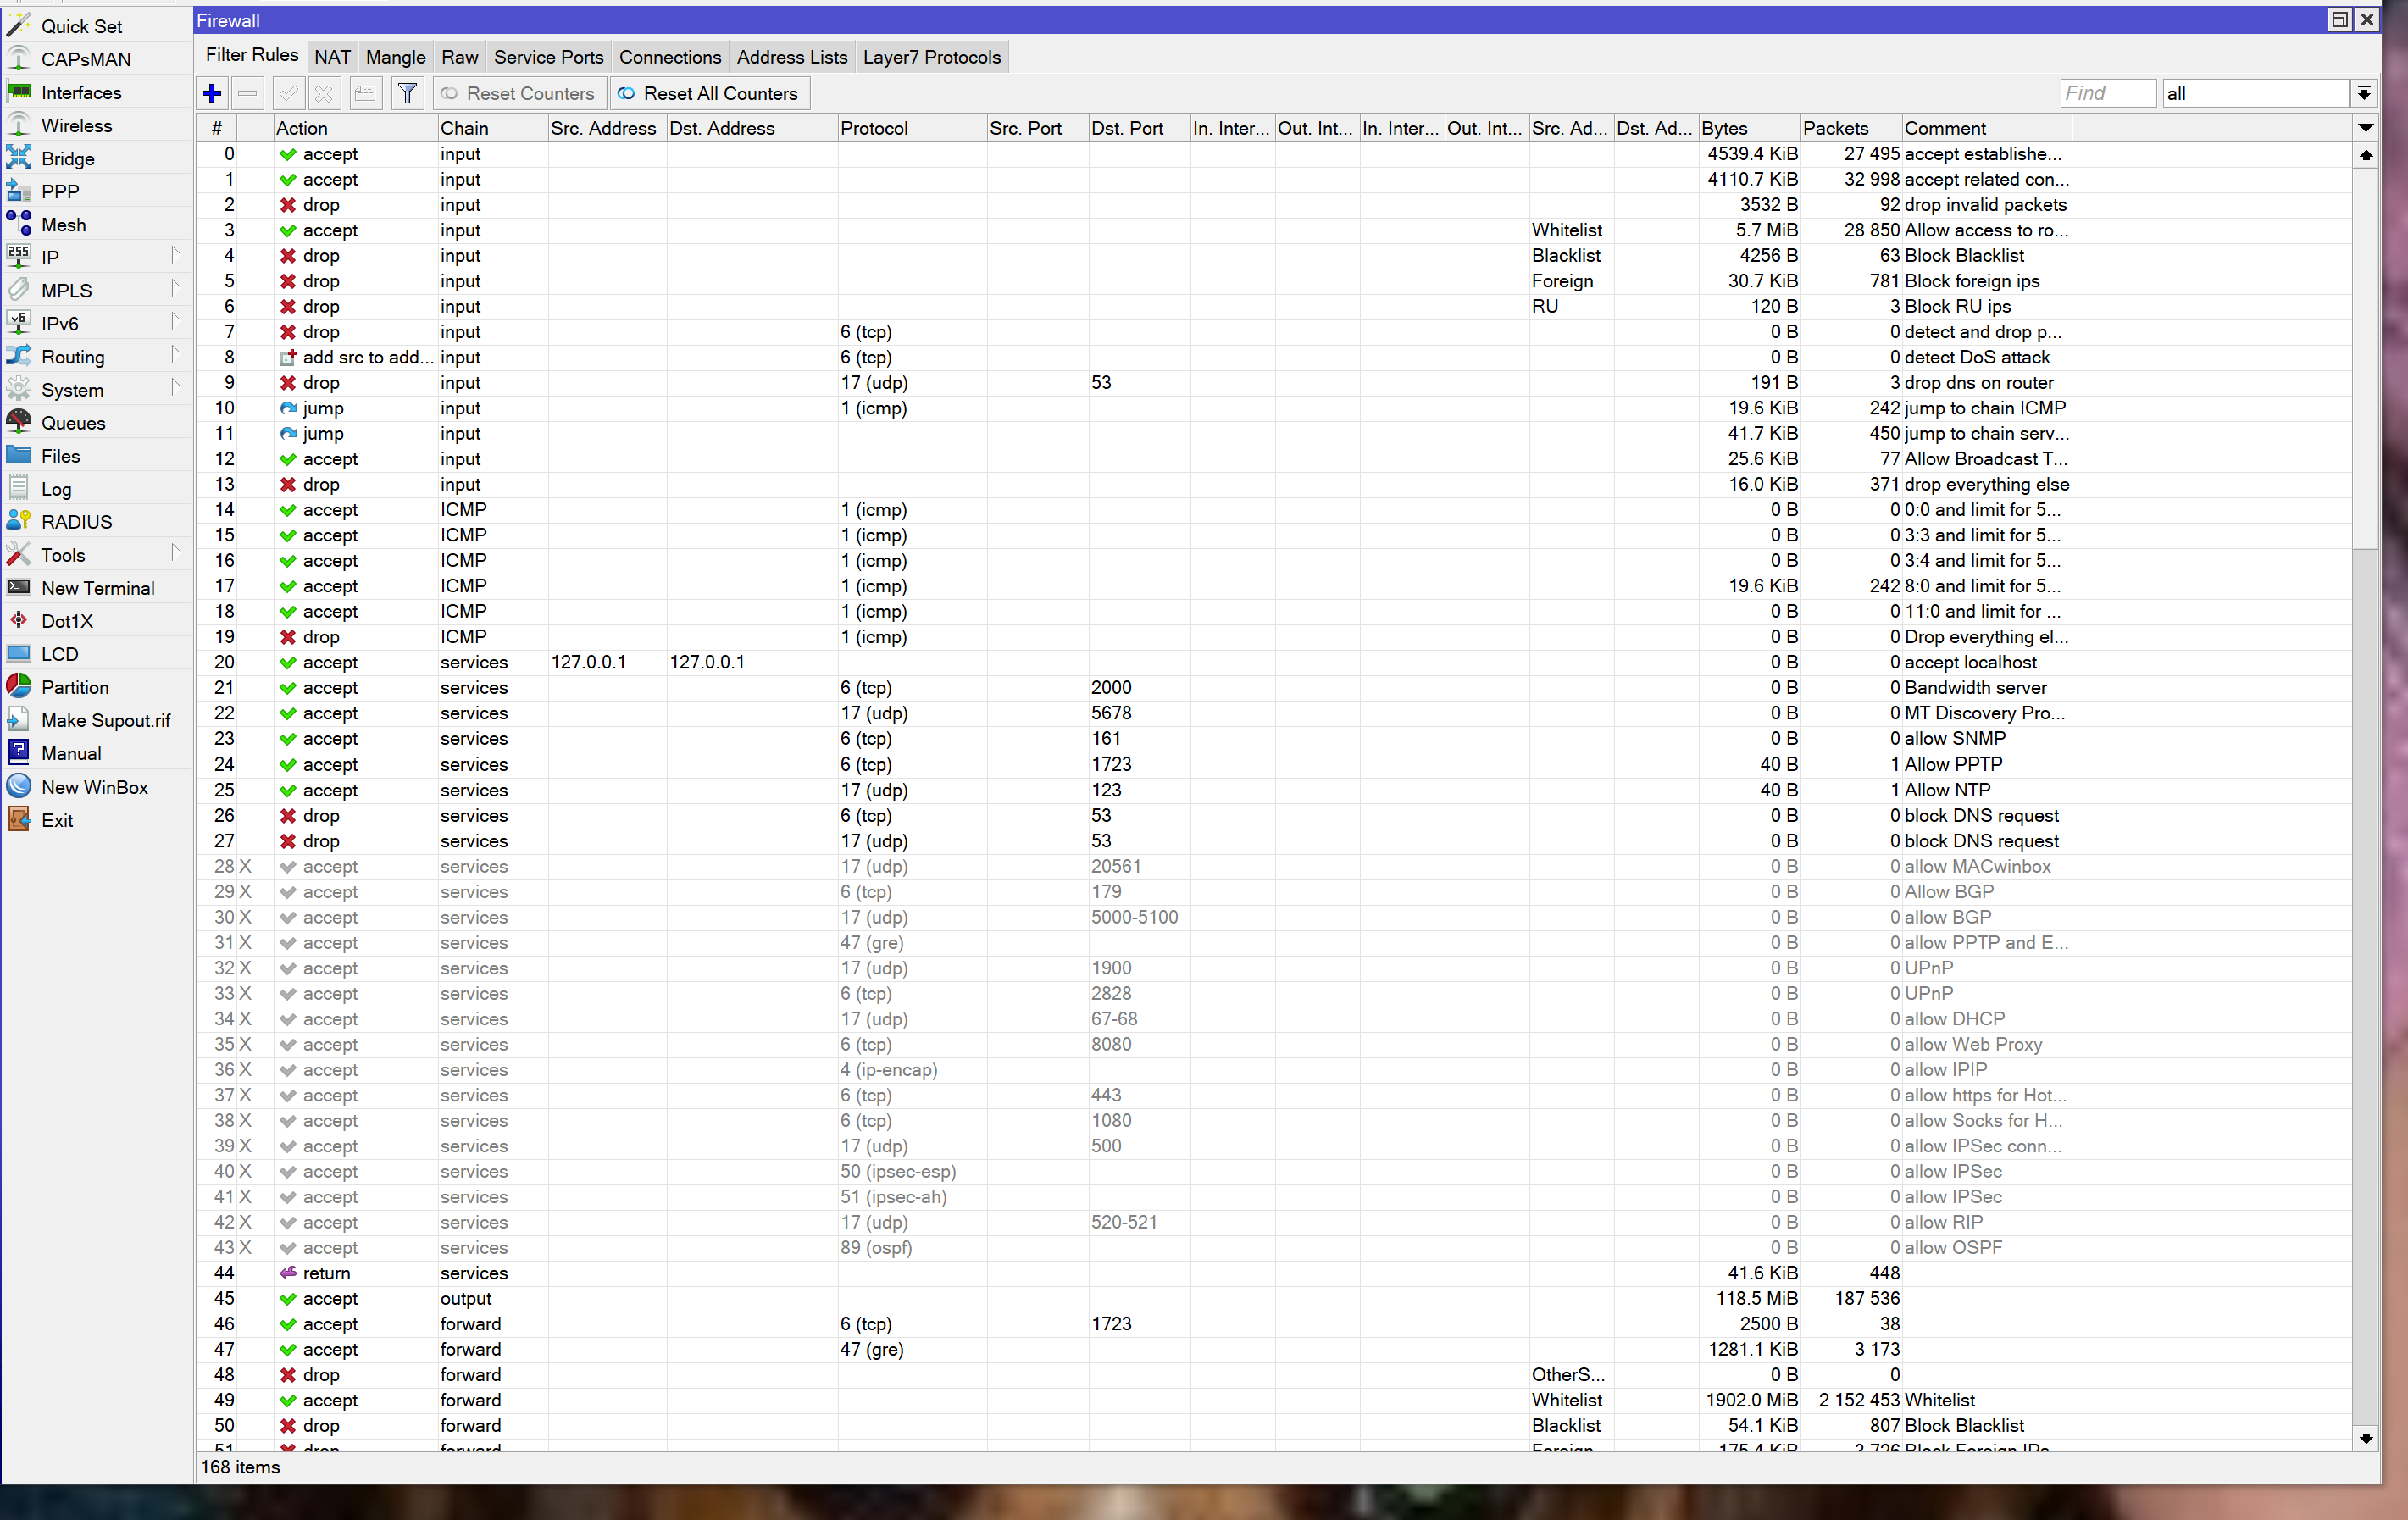Open the column selector dropdown arrow
Viewport: 2408px width, 1520px height.
click(x=2365, y=128)
